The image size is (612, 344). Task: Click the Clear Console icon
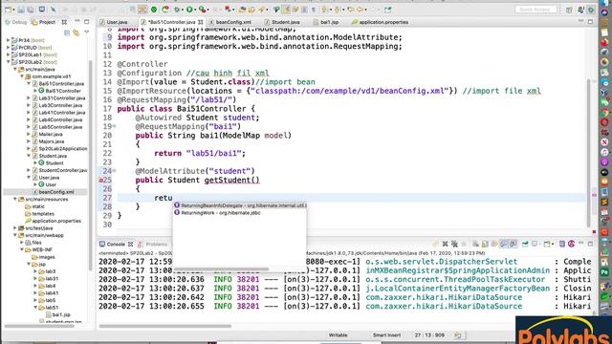(x=476, y=245)
